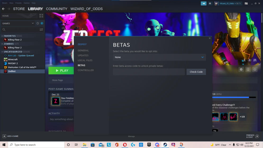
Task: Collapse the Zombies category
Action: [x=2, y=44]
